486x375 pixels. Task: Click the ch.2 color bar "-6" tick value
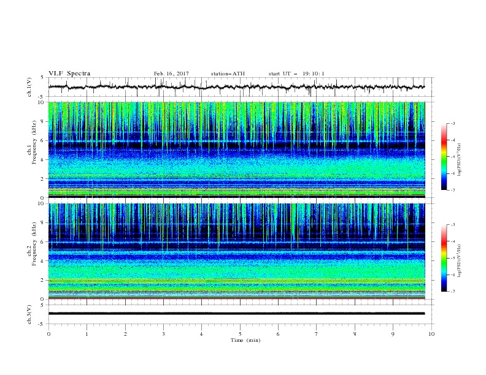453,275
